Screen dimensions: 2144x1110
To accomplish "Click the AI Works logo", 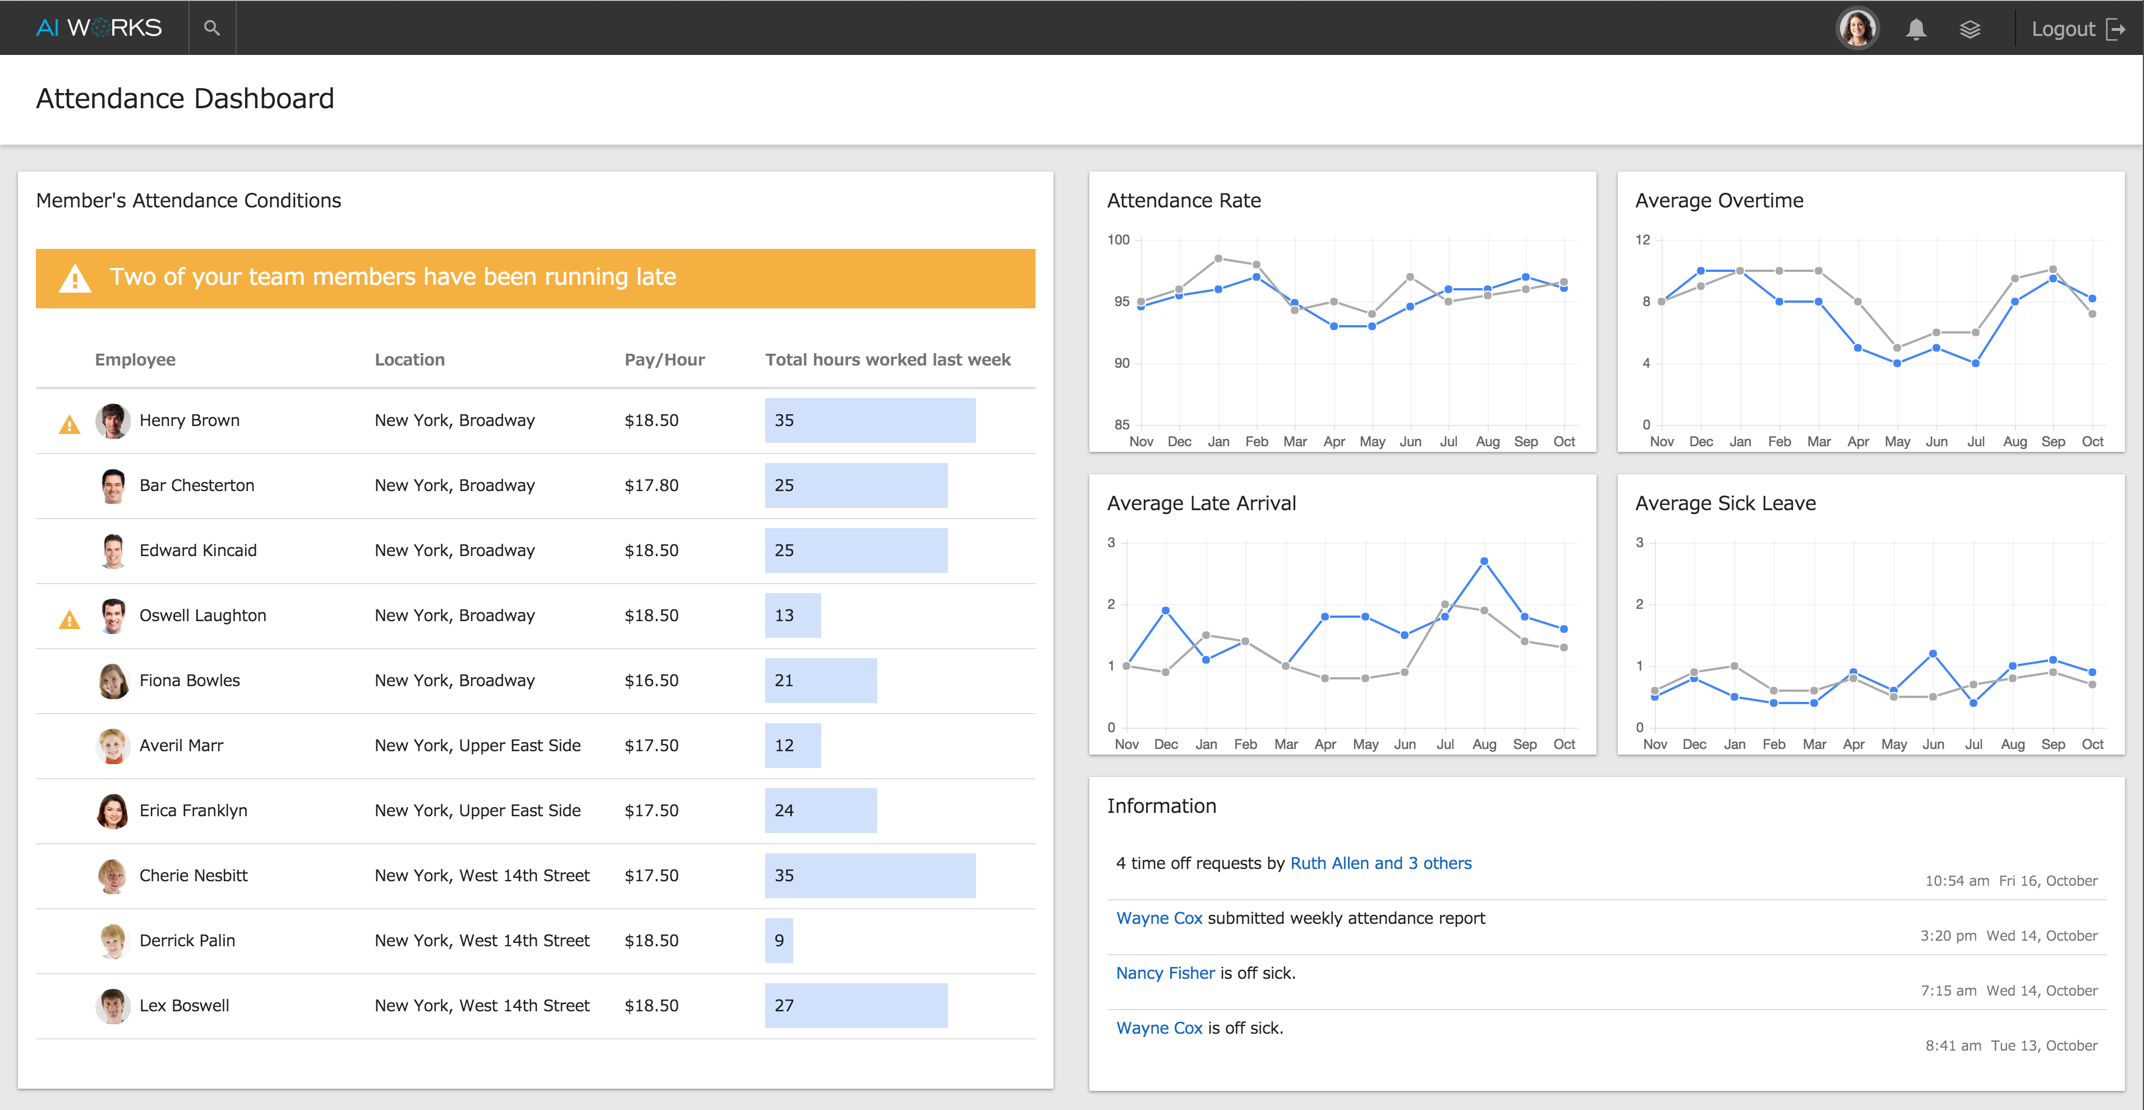I will coord(99,28).
